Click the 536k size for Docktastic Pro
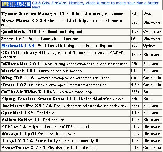This screenshot has height=152, width=163. point(135,106)
